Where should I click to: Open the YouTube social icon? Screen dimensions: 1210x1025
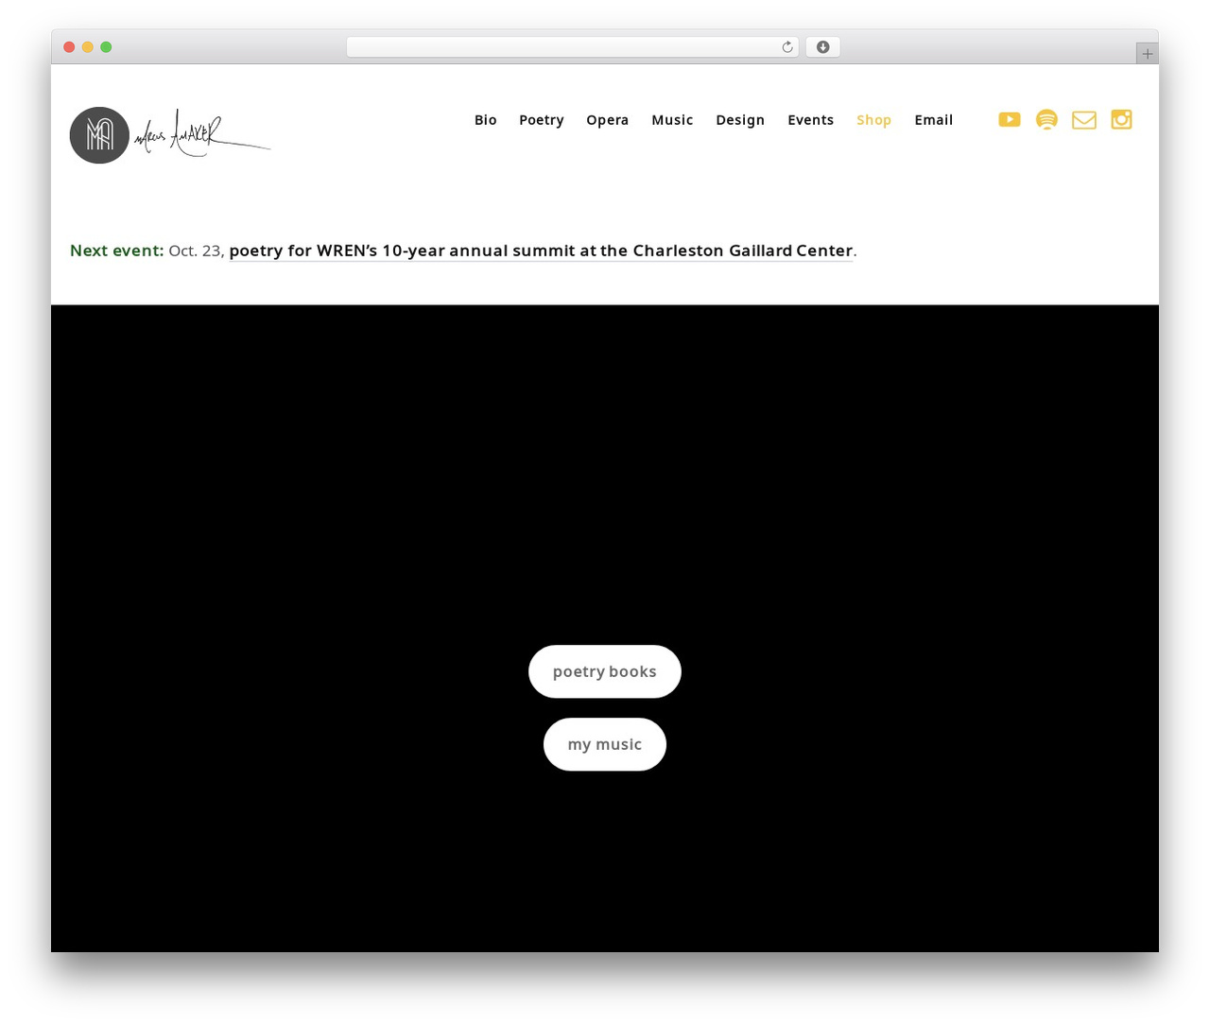[x=1010, y=119]
